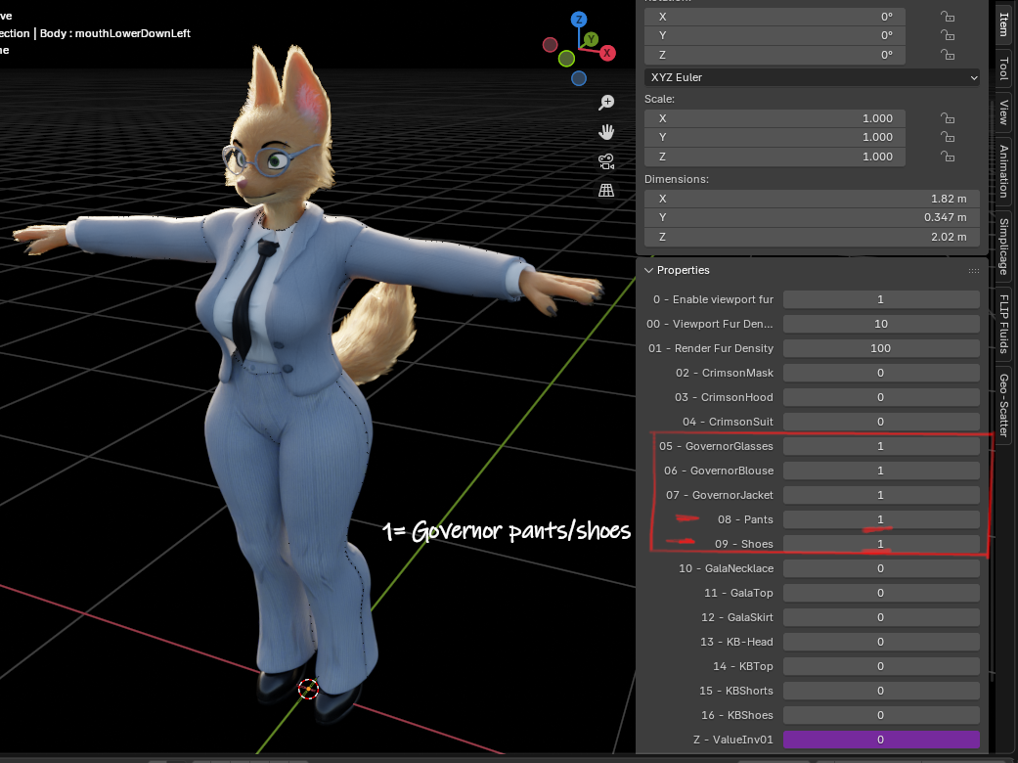Collapse the Properties panel
The width and height of the screenshot is (1018, 763).
coord(648,270)
